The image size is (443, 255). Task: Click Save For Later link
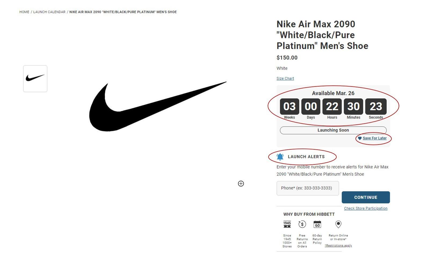[375, 138]
